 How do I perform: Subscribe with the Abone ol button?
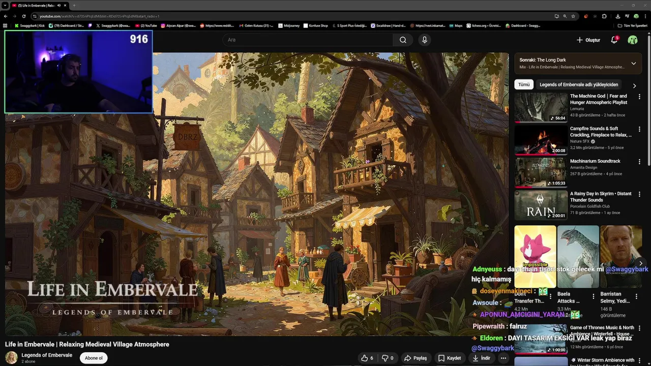[x=94, y=358]
